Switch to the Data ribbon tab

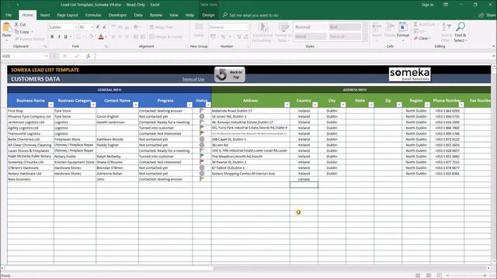(138, 15)
